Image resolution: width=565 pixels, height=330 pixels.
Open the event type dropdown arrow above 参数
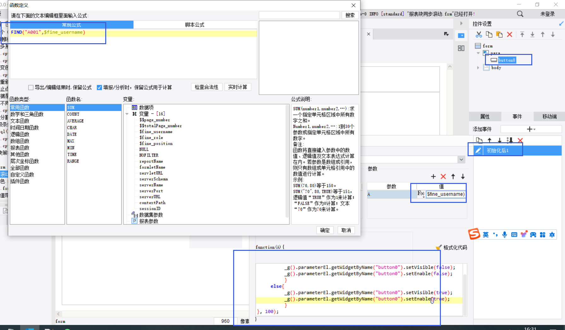pos(461,159)
